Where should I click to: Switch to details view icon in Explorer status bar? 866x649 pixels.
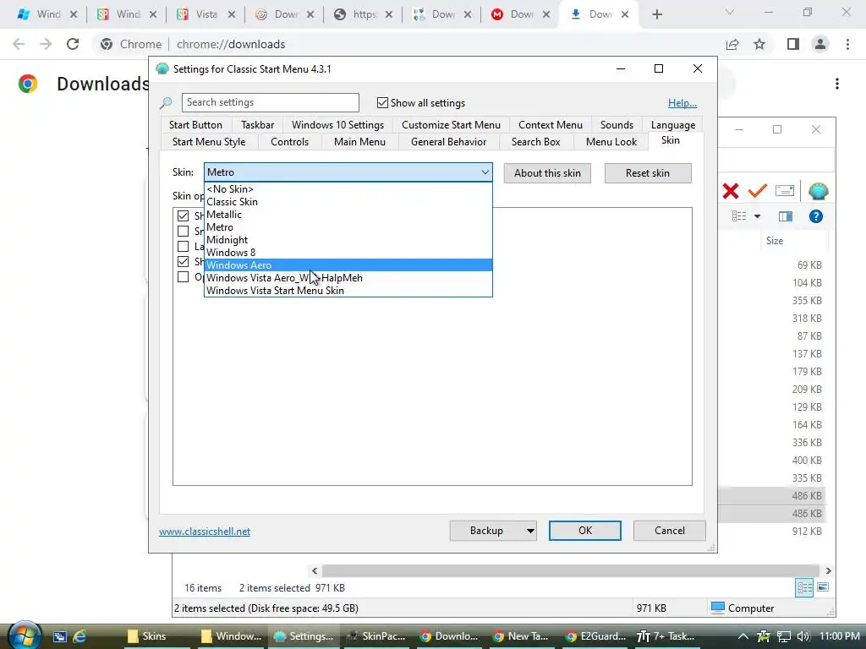coord(804,588)
